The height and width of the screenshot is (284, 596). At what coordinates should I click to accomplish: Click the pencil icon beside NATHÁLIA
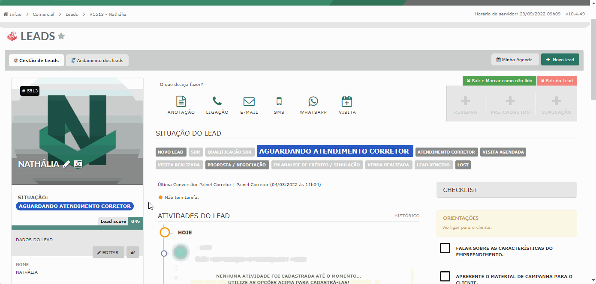(x=66, y=164)
